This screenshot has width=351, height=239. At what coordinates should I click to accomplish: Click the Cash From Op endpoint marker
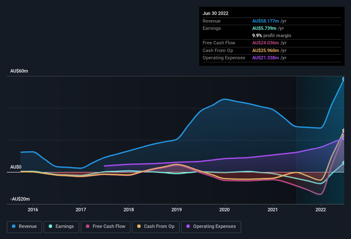tap(344, 131)
